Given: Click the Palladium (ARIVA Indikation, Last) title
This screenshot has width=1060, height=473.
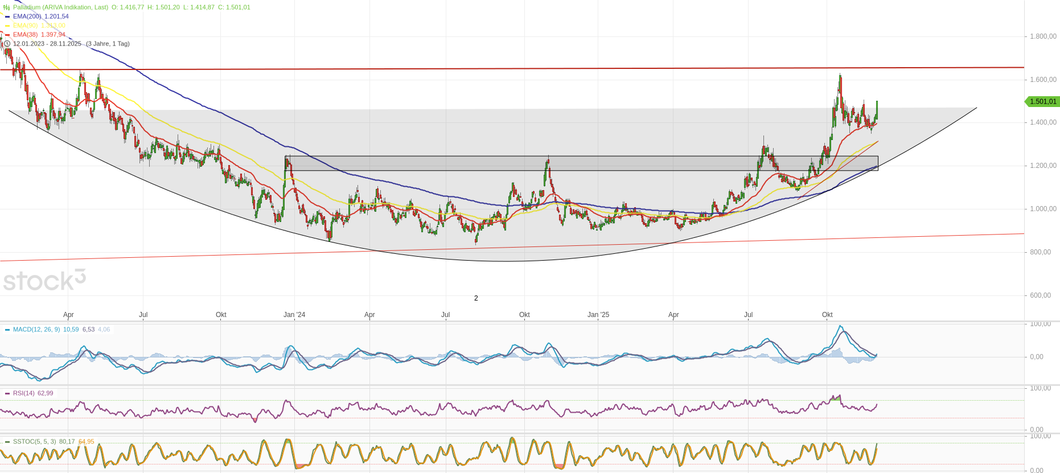Looking at the screenshot, I should click(60, 7).
